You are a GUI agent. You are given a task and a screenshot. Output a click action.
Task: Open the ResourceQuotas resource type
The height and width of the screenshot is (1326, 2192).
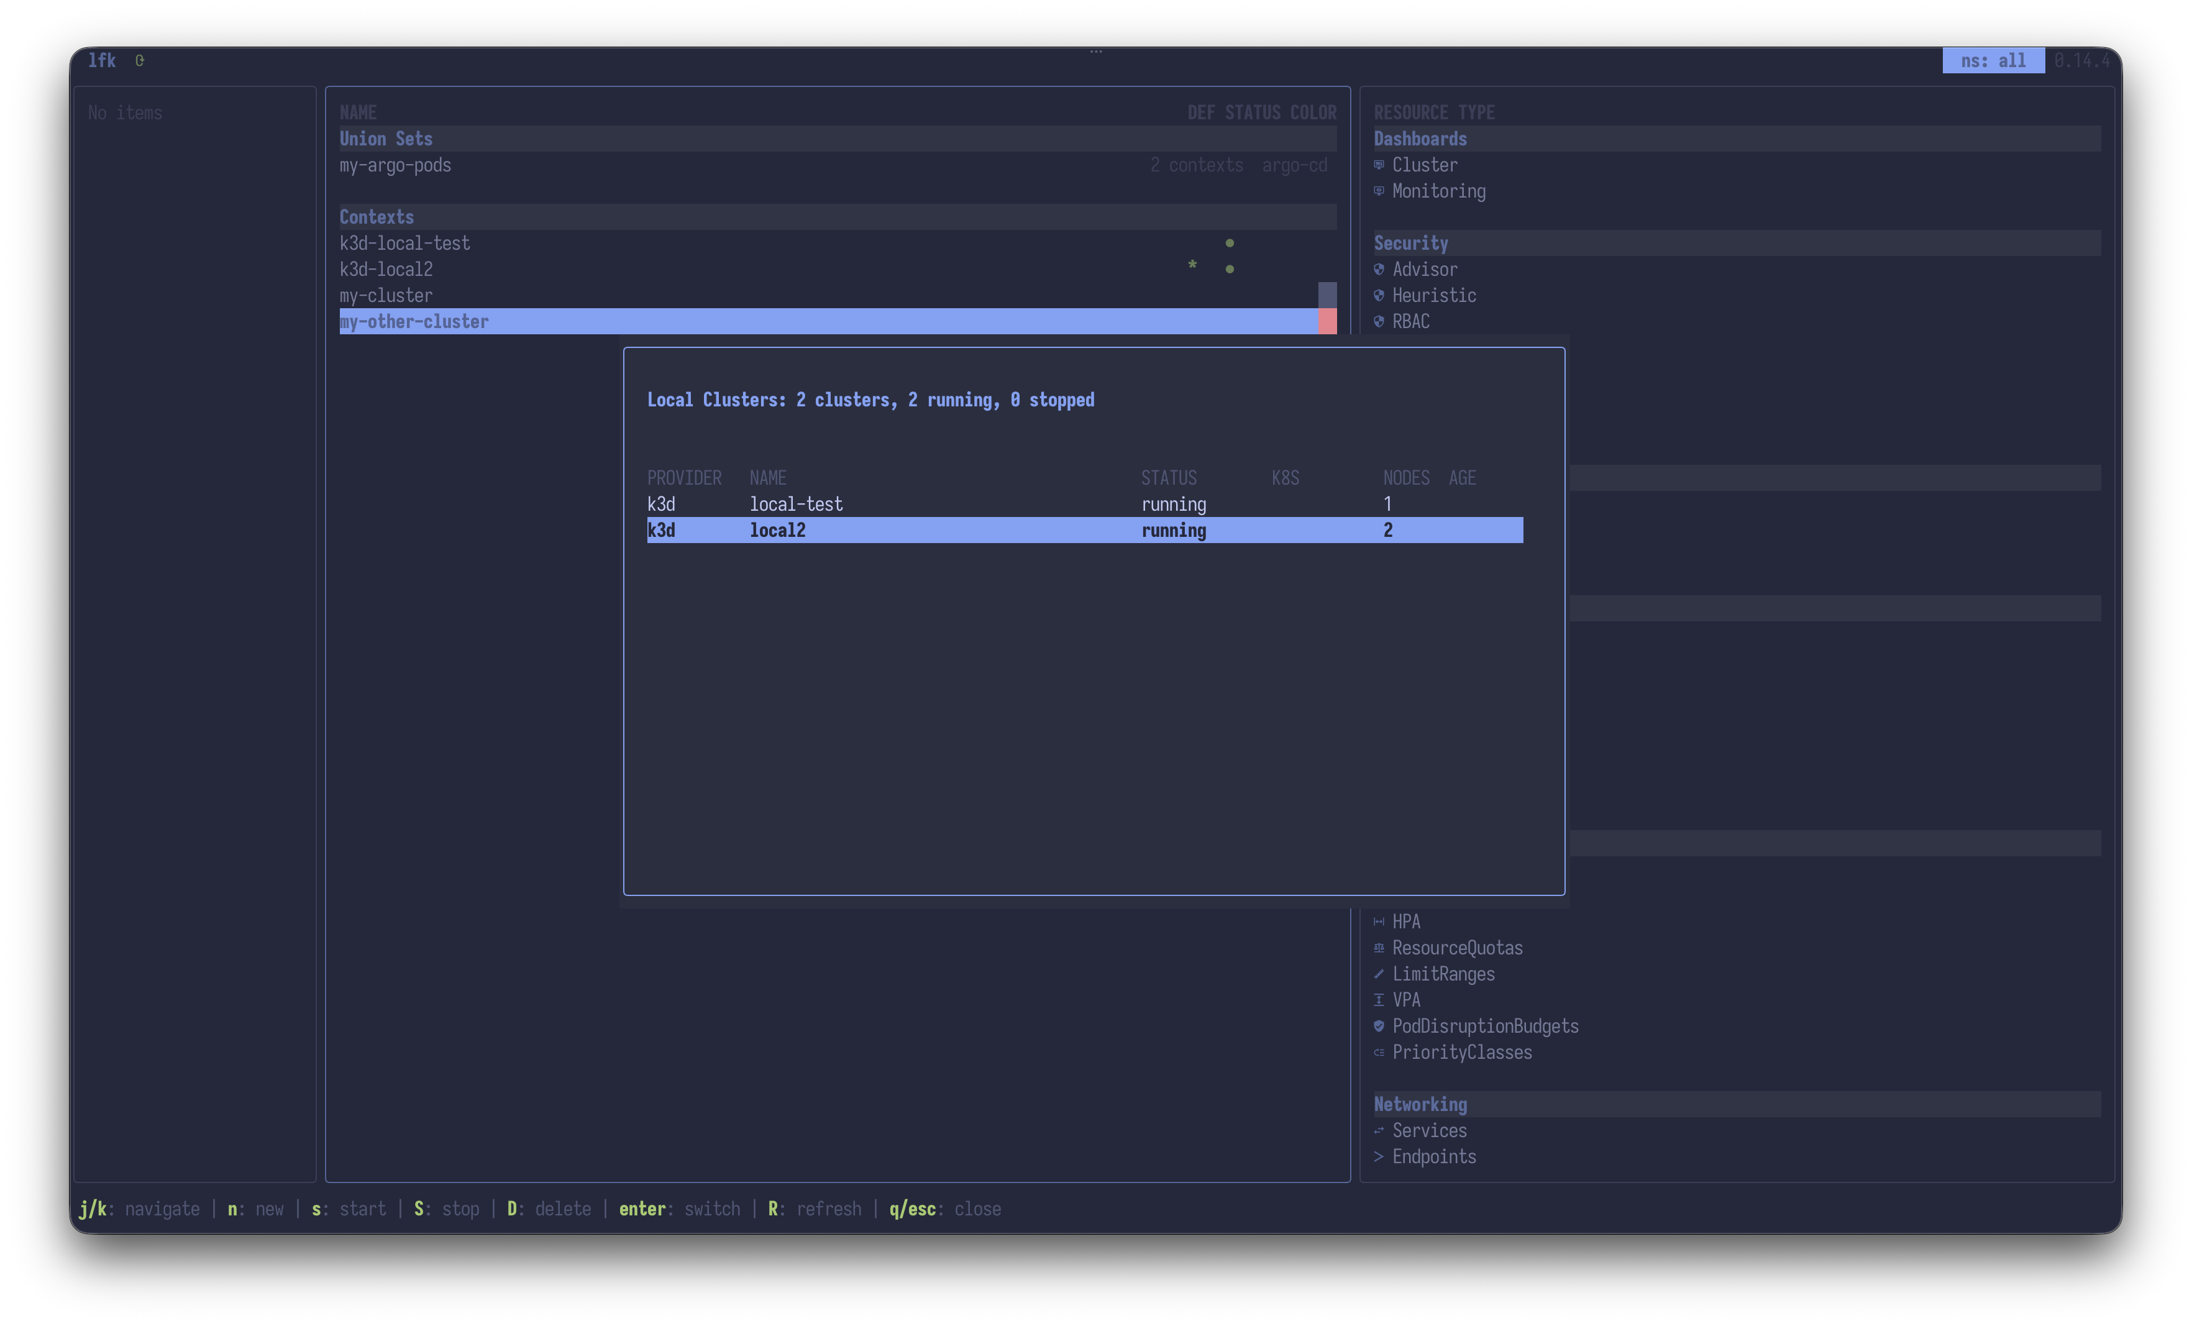[1457, 948]
